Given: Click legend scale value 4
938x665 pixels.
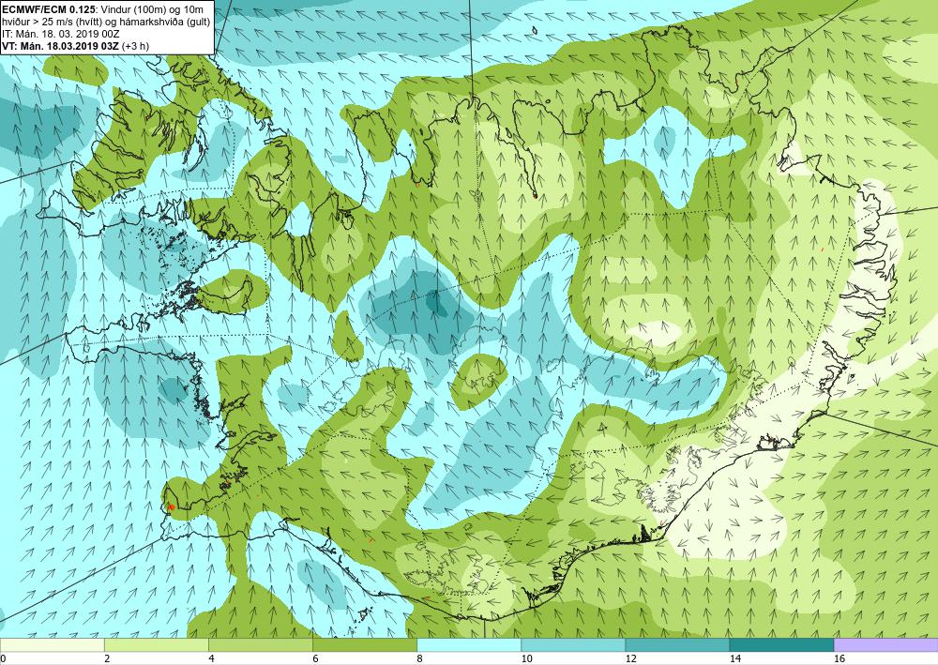Looking at the screenshot, I should [211, 659].
